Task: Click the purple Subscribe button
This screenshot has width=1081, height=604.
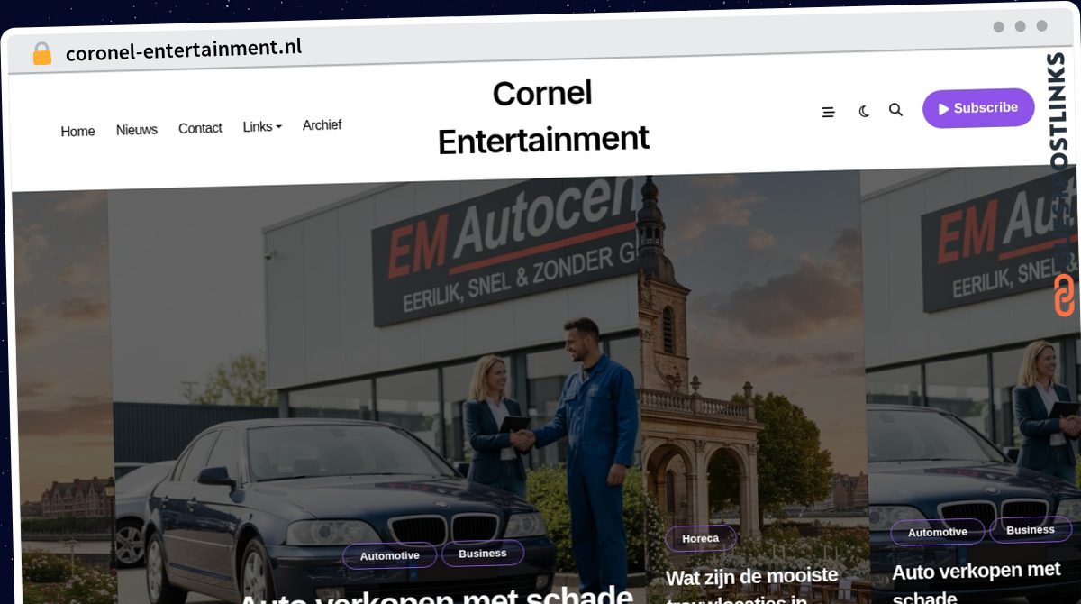Action: coord(978,108)
